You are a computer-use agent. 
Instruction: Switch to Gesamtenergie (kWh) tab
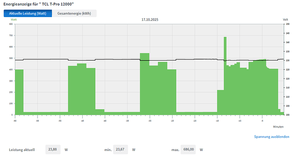[74, 13]
